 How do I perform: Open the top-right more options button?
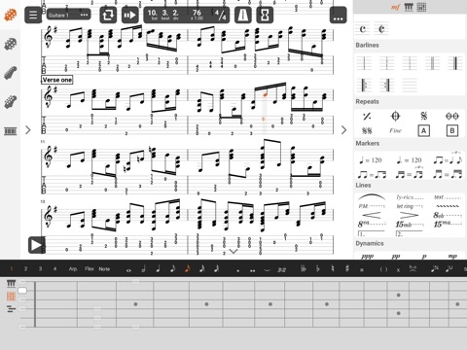coord(338,15)
